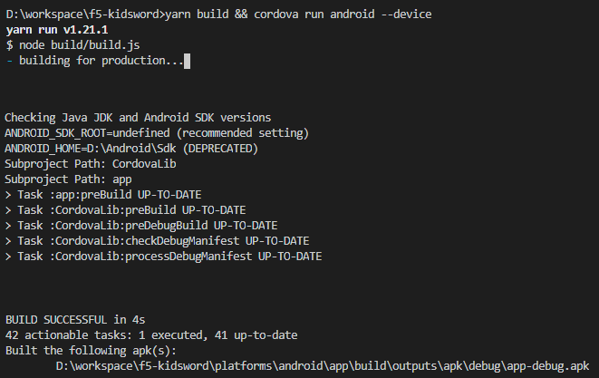
Task: Click the 'yarn run v1.21.1' text
Action: [57, 30]
